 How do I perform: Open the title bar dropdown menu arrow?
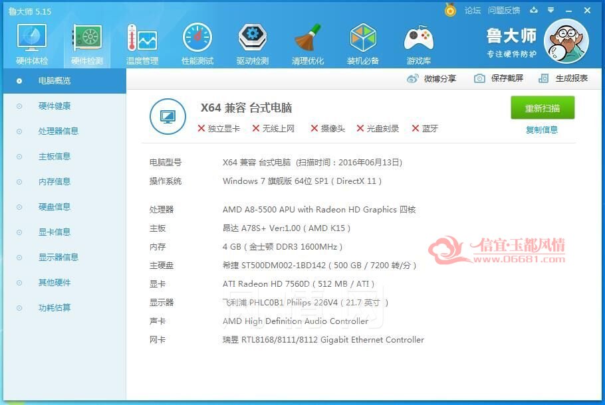click(551, 11)
